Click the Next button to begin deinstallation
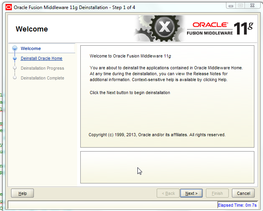Screen dimensions: 263x211 click(x=191, y=193)
